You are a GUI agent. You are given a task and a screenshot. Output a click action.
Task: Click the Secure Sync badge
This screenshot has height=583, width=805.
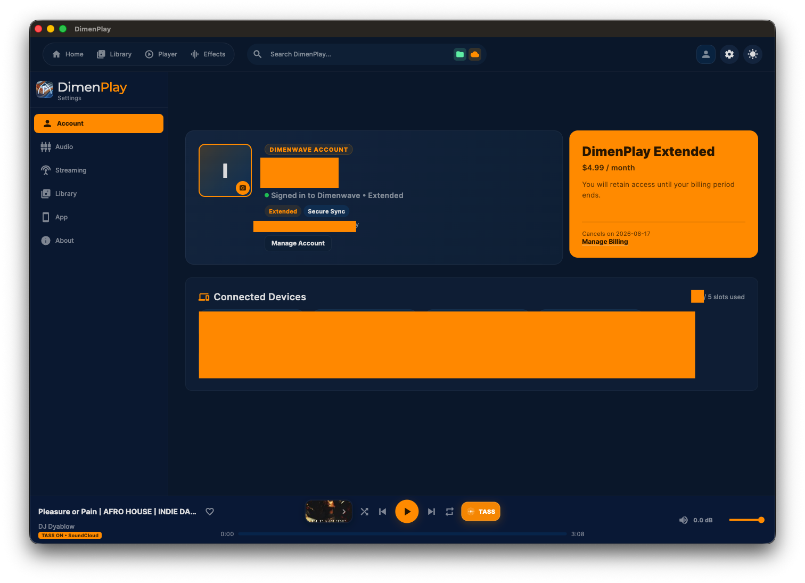click(x=326, y=211)
